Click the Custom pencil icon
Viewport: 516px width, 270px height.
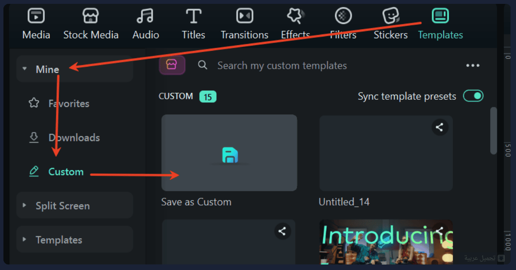point(34,172)
